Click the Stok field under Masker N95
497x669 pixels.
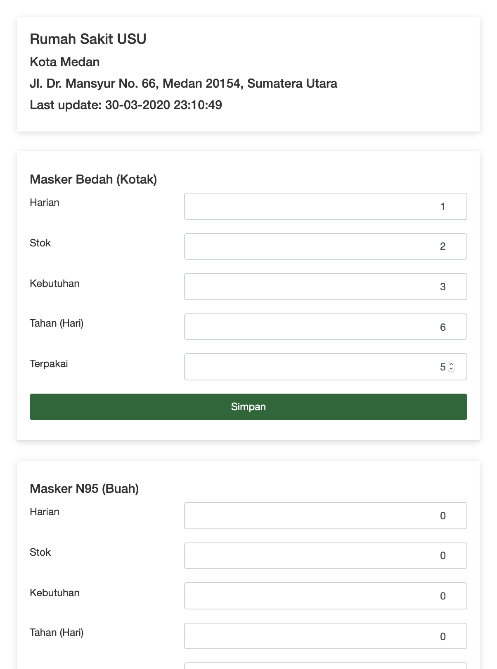(x=325, y=556)
